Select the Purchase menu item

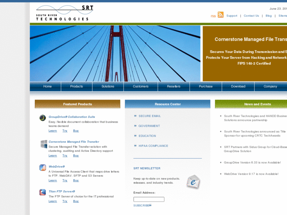(x=206, y=86)
